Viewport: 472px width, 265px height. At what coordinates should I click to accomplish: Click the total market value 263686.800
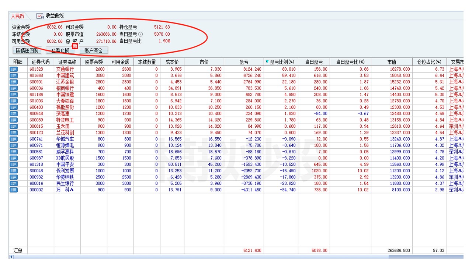pos(399,251)
